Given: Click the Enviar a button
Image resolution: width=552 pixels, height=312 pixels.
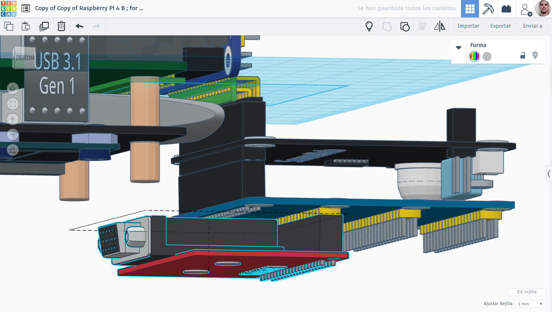Looking at the screenshot, I should (533, 26).
